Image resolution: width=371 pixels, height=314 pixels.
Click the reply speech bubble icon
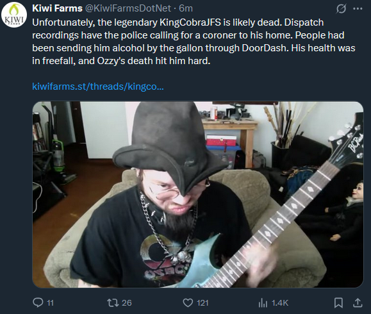coord(38,302)
